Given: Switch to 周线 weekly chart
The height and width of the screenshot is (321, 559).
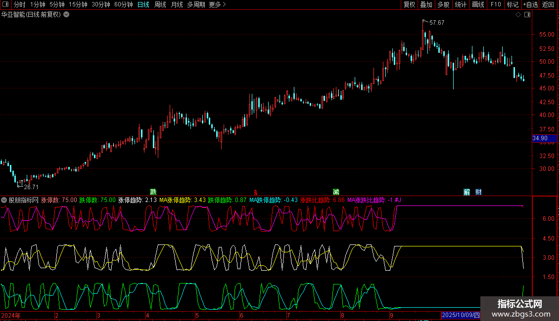Looking at the screenshot, I should pos(160,4).
